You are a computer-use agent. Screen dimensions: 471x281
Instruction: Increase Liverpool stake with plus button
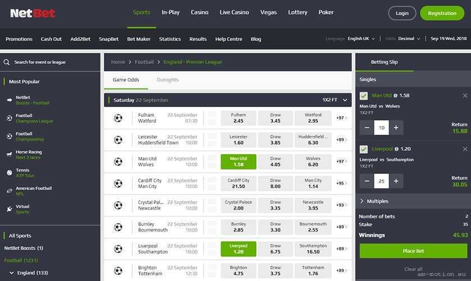[396, 181]
